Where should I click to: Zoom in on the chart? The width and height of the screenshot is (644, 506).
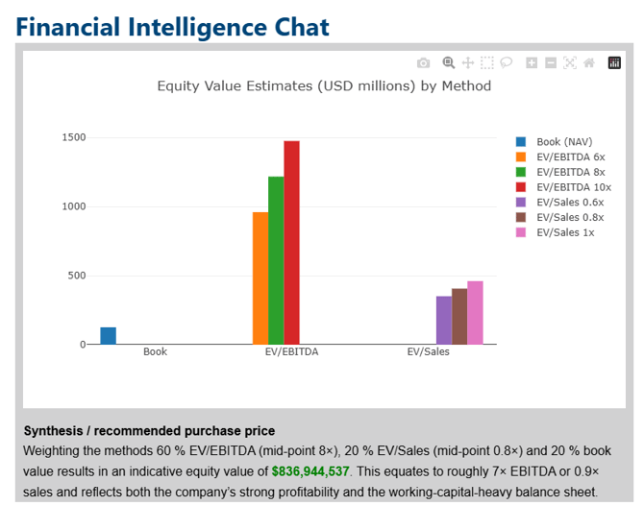pos(532,63)
